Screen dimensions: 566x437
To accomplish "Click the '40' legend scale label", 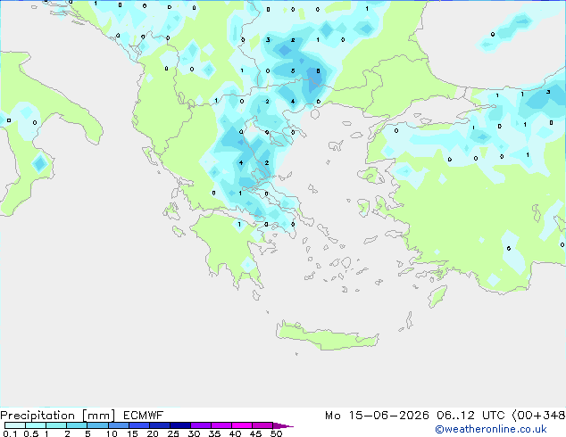I will coord(235,433).
